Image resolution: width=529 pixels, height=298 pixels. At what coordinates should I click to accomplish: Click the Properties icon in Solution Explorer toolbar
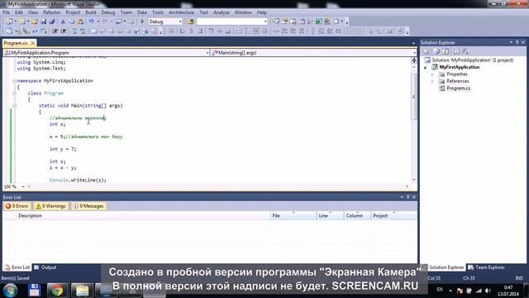[427, 51]
